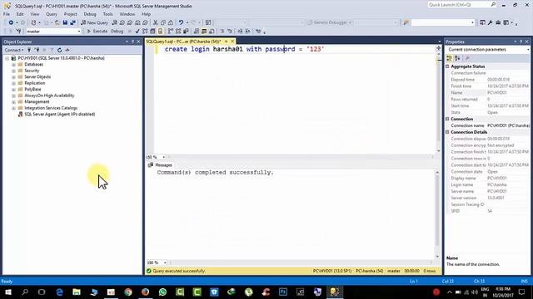The height and width of the screenshot is (299, 533).
Task: Open the Help menu
Action: (x=147, y=14)
